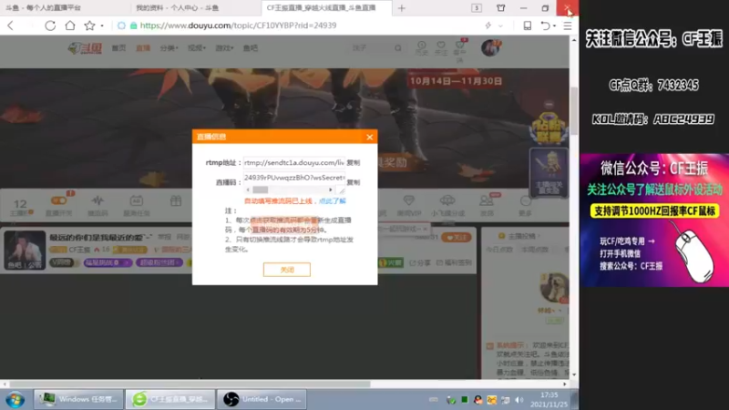Click the stream key horizontal scrollbar thumb

click(261, 190)
